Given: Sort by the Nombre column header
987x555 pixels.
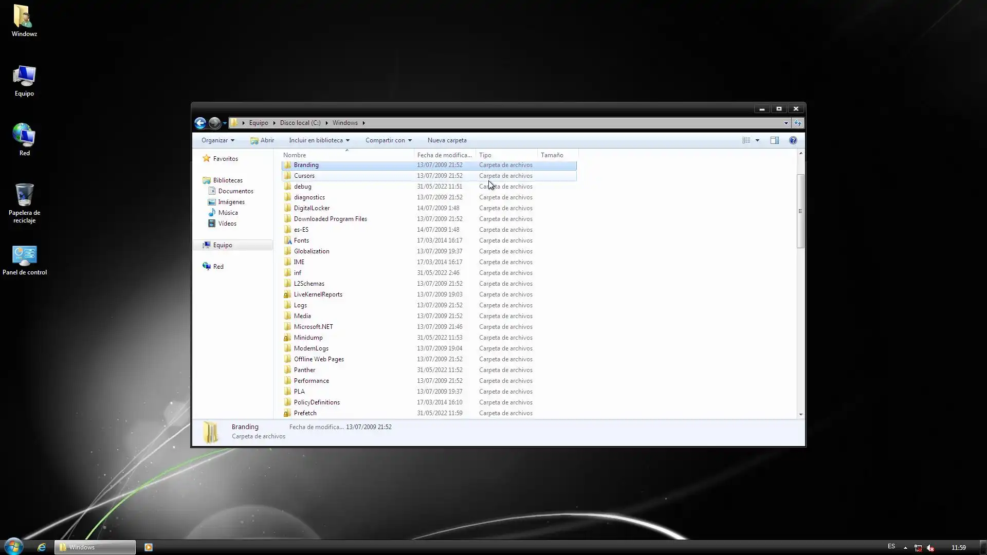Looking at the screenshot, I should pos(295,155).
